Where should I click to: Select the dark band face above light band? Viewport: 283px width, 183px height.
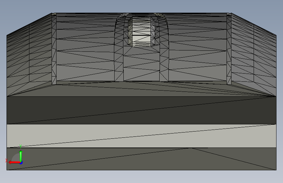click(x=141, y=110)
